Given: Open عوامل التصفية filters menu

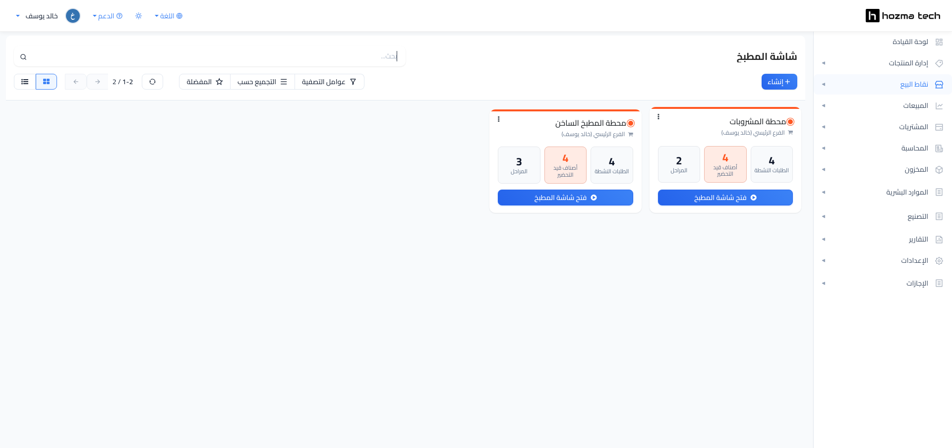Looking at the screenshot, I should pyautogui.click(x=329, y=82).
